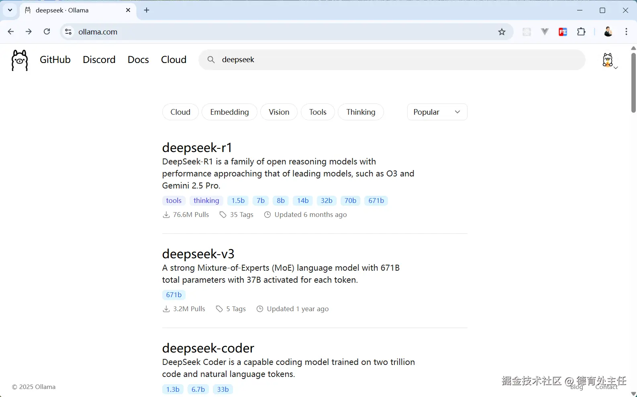Select the 1.5b size tag
The height and width of the screenshot is (397, 637).
[x=238, y=201]
